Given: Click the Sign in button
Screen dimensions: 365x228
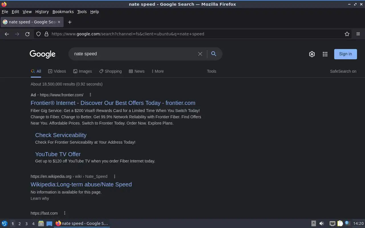Looking at the screenshot, I should pos(345,54).
